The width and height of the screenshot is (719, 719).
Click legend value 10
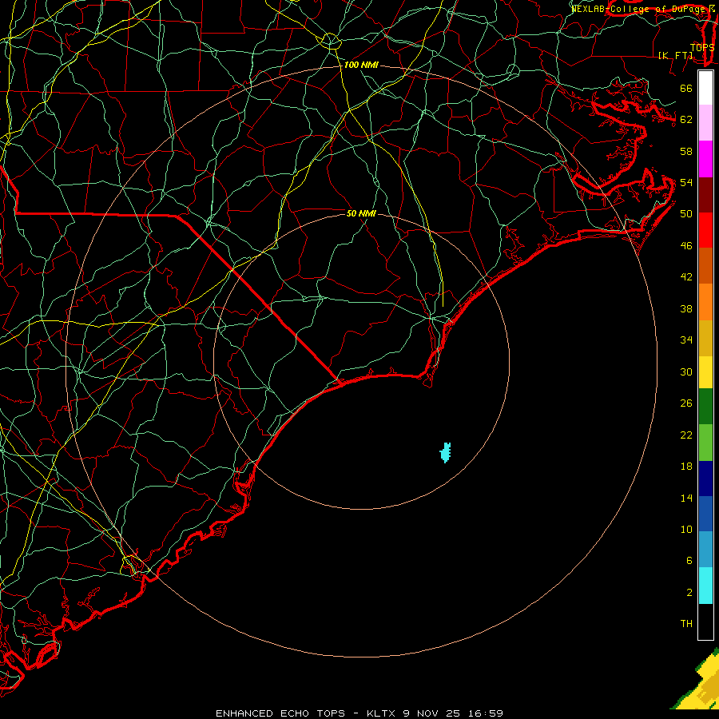(686, 529)
